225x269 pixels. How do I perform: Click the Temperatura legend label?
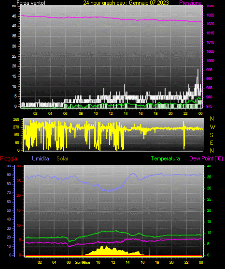166,158
